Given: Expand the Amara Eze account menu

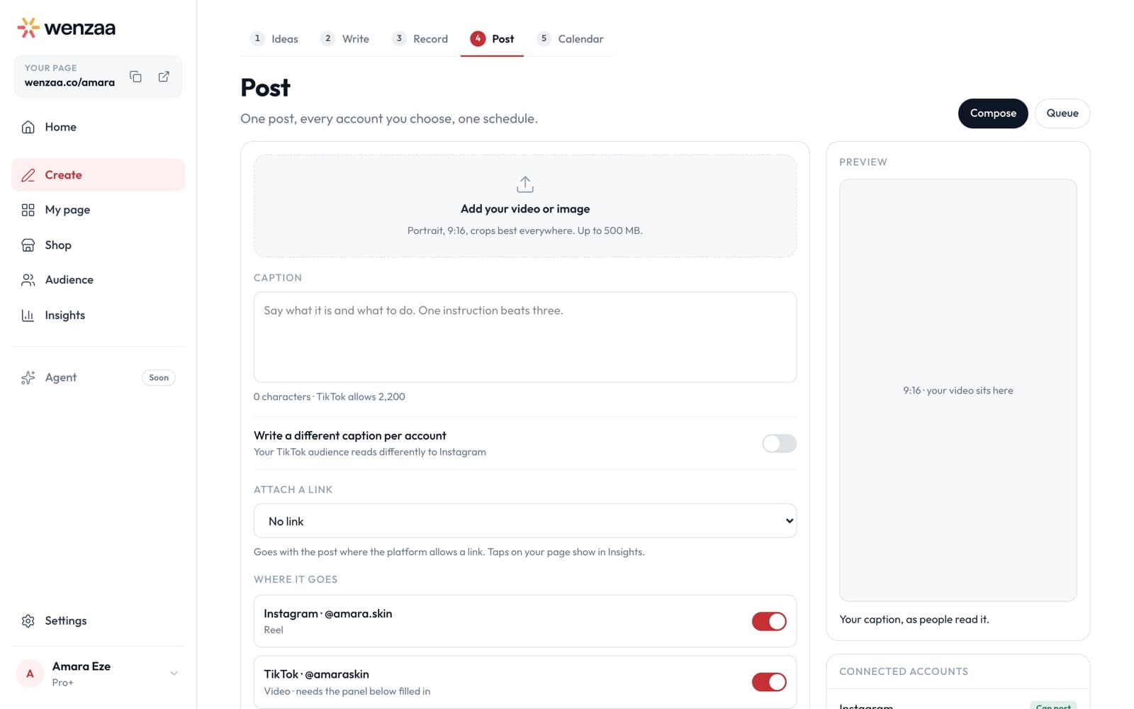Looking at the screenshot, I should pyautogui.click(x=174, y=674).
